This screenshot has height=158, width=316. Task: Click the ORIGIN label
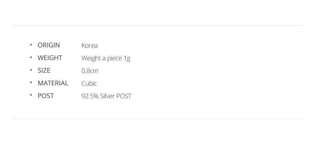pos(49,45)
